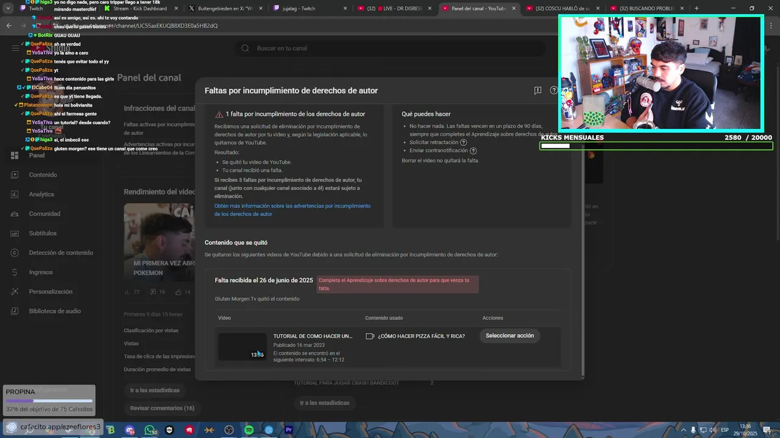Click the Buscar en tu canal field
Viewport: 780px width, 438px height.
(390, 48)
